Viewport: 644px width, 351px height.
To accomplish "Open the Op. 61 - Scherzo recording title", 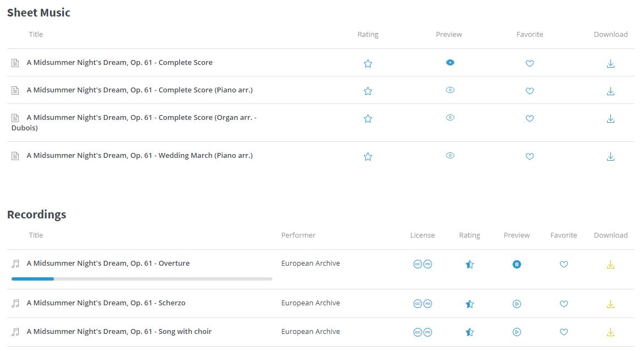I will (x=106, y=303).
